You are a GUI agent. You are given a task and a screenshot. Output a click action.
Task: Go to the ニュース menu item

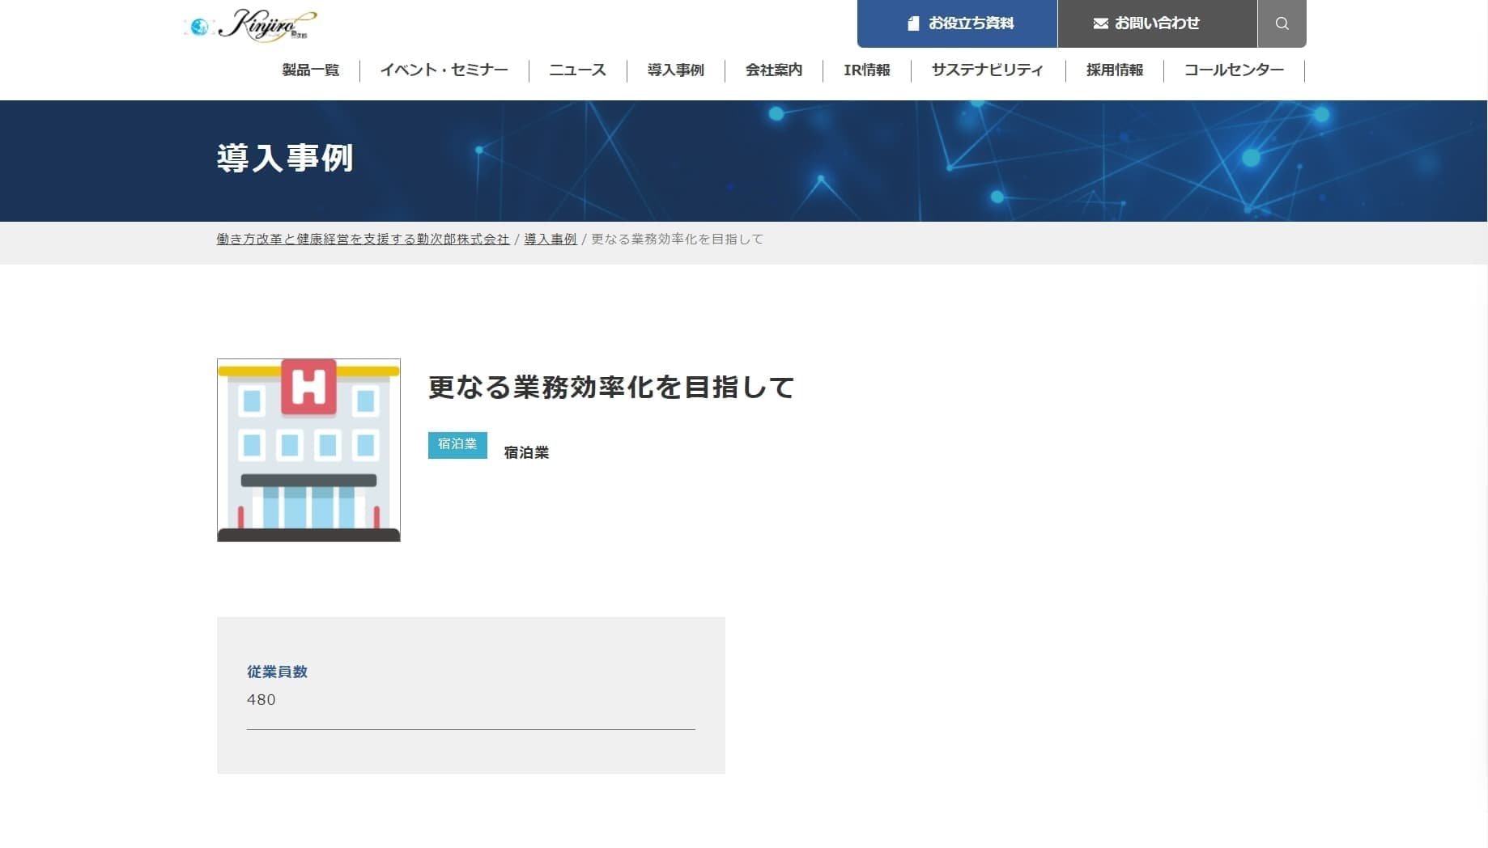click(x=577, y=70)
